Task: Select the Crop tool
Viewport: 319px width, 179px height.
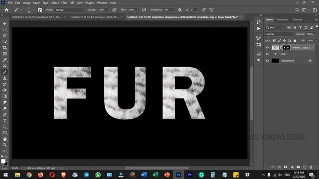Action: click(x=4, y=48)
